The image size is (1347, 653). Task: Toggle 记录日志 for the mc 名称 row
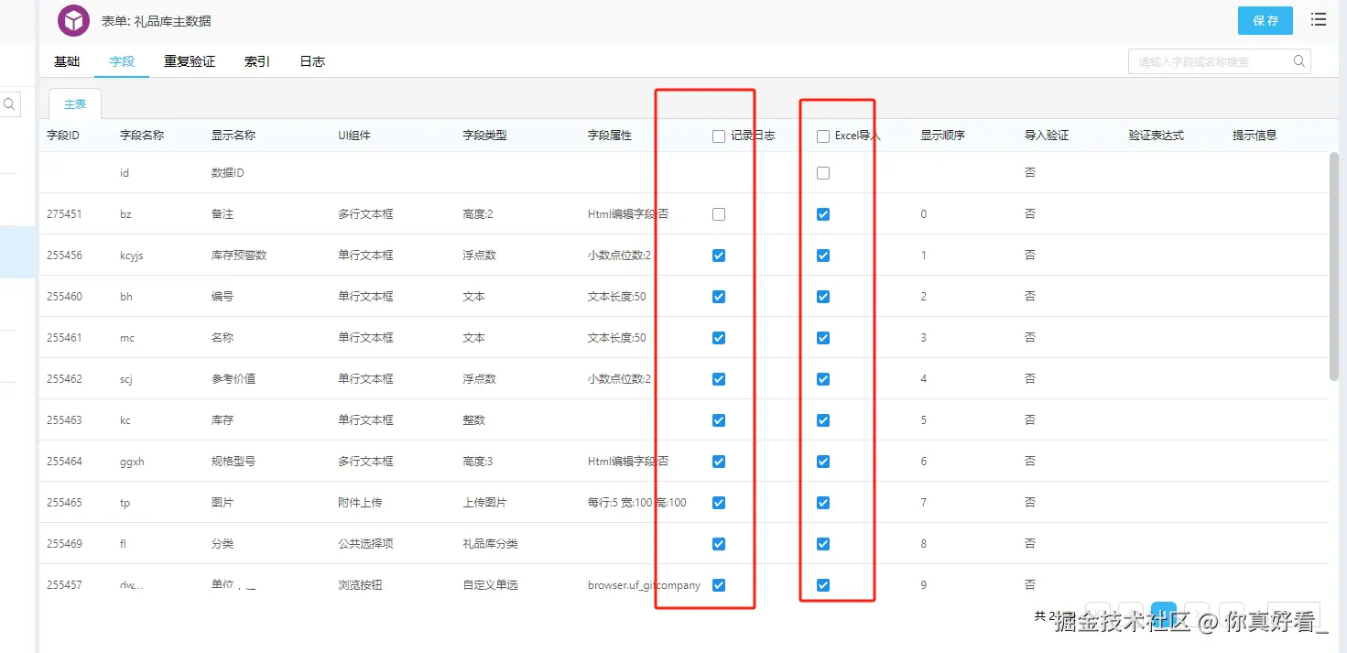click(719, 338)
